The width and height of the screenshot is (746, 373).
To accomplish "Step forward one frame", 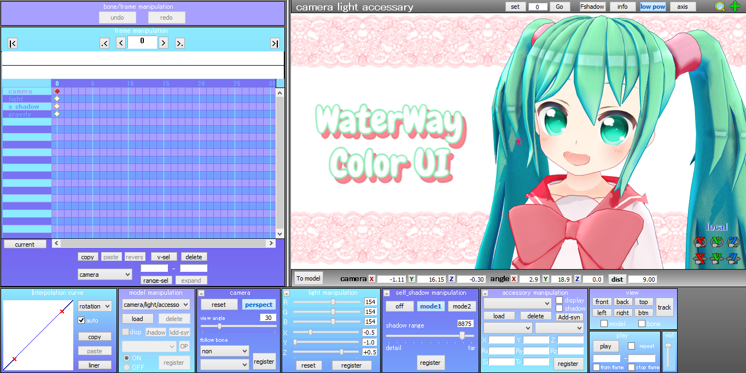I will [x=163, y=43].
